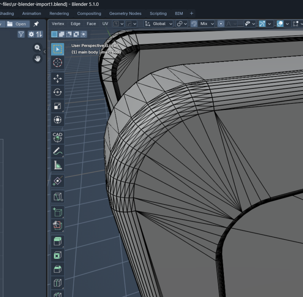Switch to the Geometry Nodes workspace tab
Image resolution: width=303 pixels, height=297 pixels.
pyautogui.click(x=125, y=13)
